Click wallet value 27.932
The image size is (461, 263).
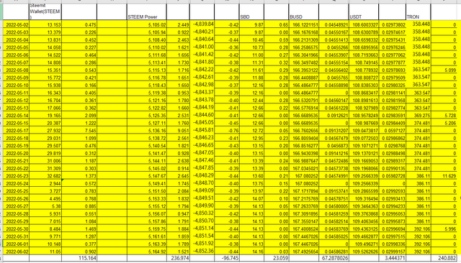pos(45,131)
